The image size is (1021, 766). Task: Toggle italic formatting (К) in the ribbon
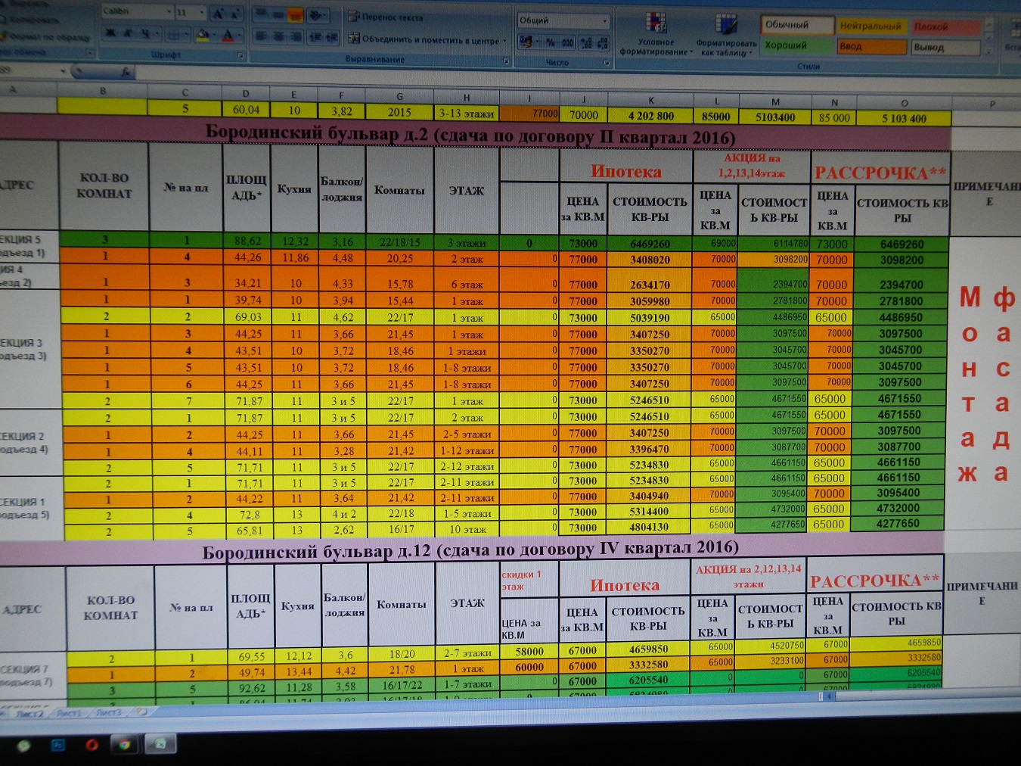(128, 33)
